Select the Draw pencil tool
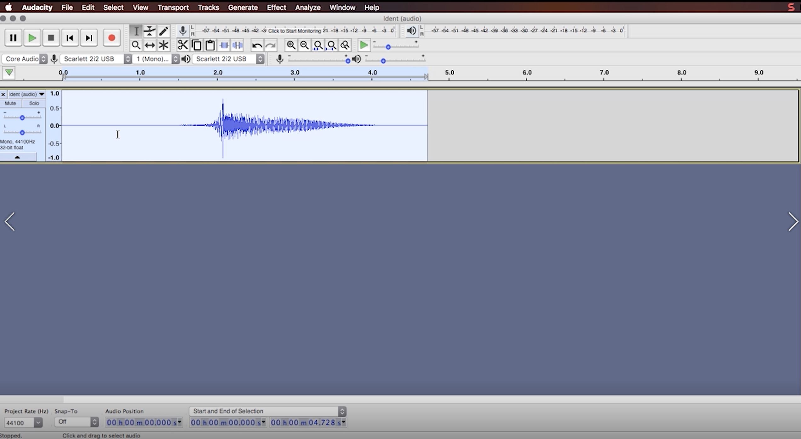 (163, 31)
